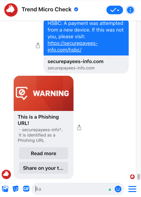Share the HSBC message via share icon
This screenshot has width=141, height=197.
(x=38, y=46)
